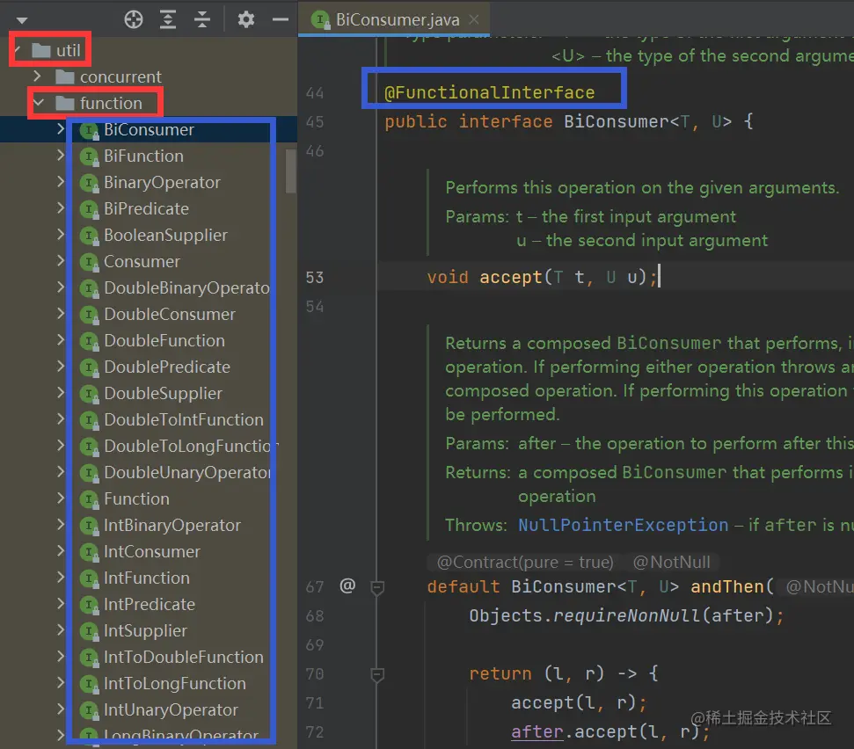The image size is (854, 749).
Task: Click the DoublePredicate interface icon
Action: point(89,368)
